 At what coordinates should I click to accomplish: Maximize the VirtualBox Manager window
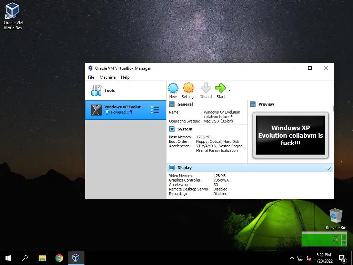310,68
